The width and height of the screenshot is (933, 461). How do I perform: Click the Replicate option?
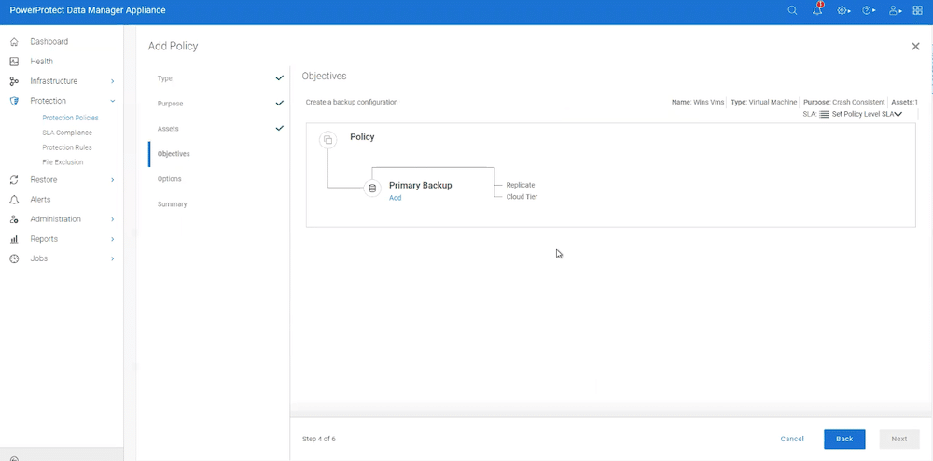(x=520, y=185)
